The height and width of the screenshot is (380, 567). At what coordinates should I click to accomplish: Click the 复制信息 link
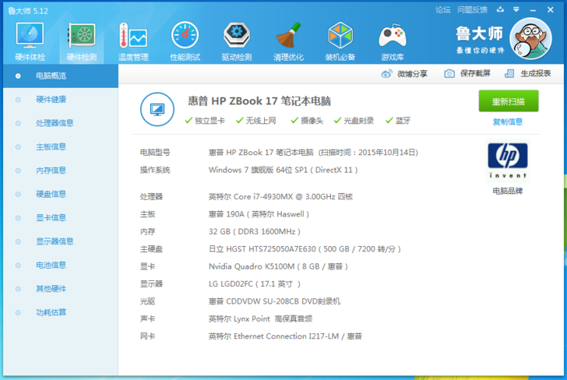pos(508,121)
